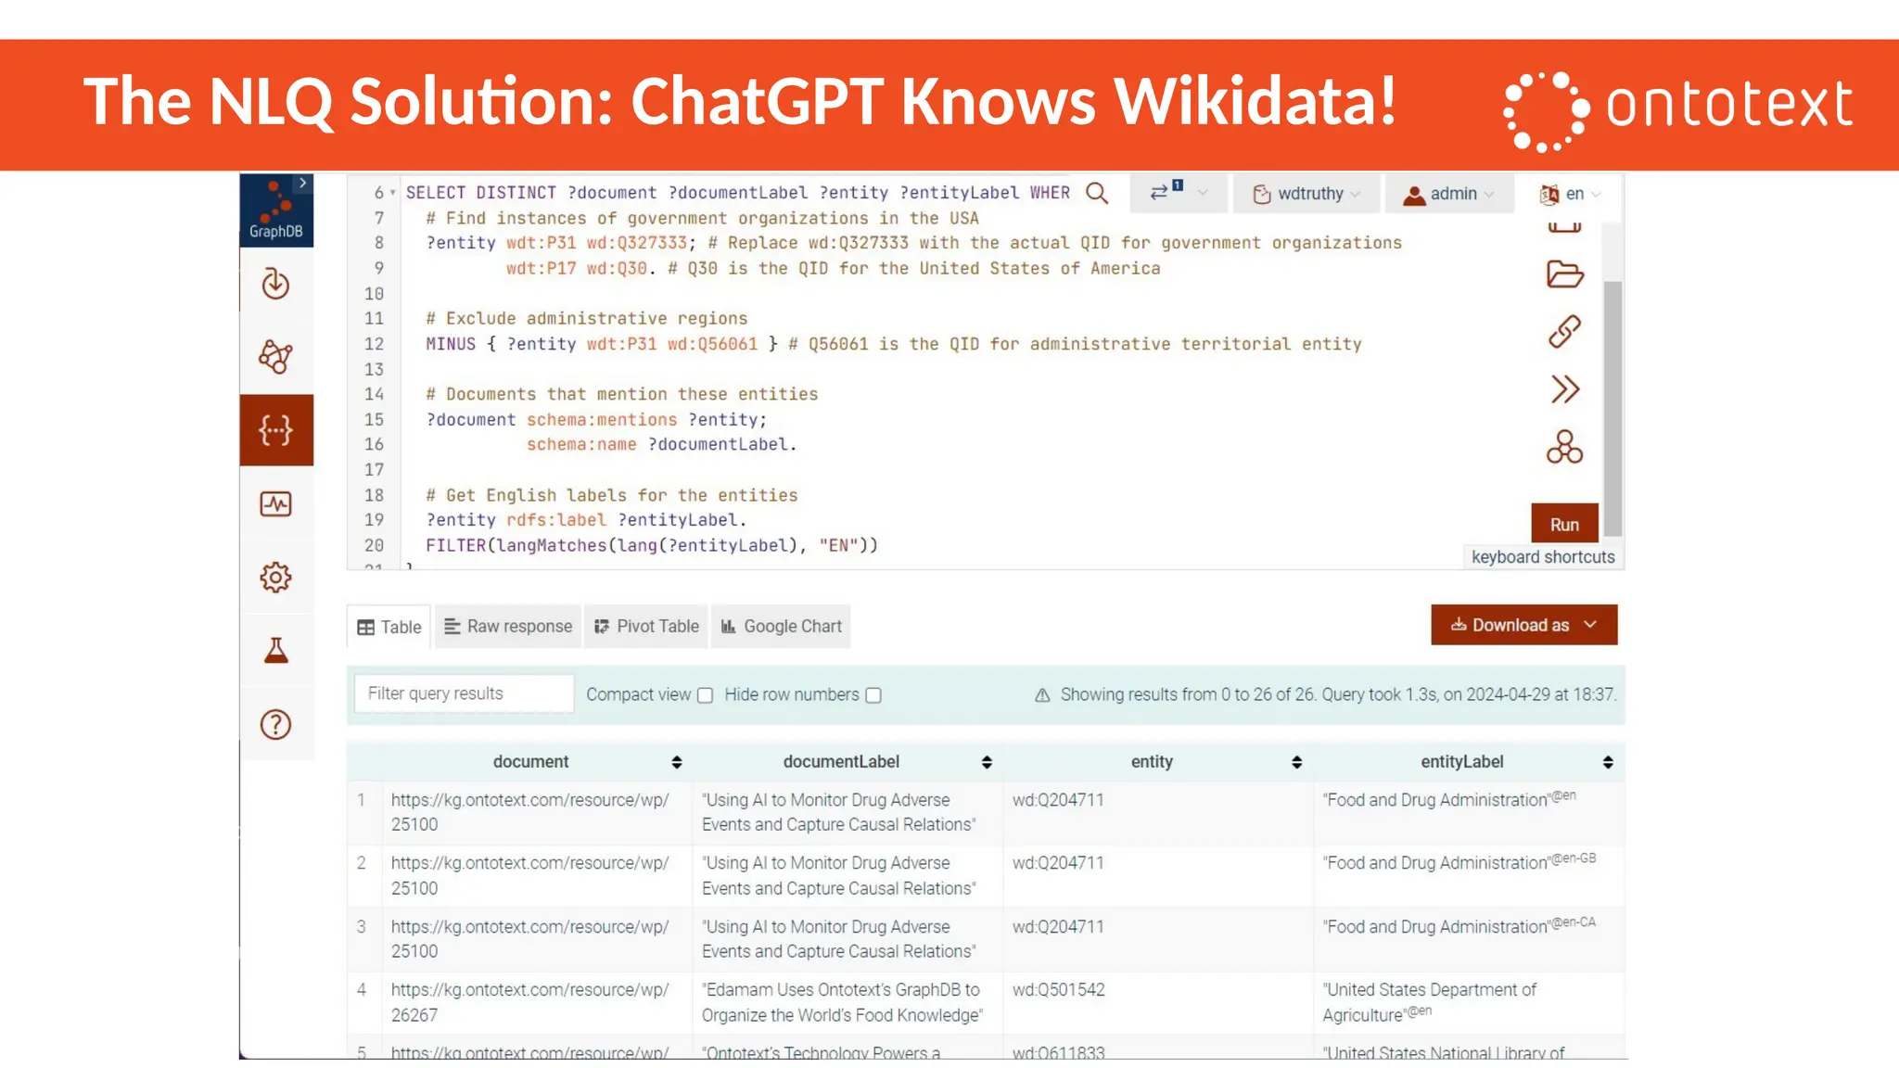
Task: Open row 2 document link wp/25100
Action: click(x=529, y=875)
